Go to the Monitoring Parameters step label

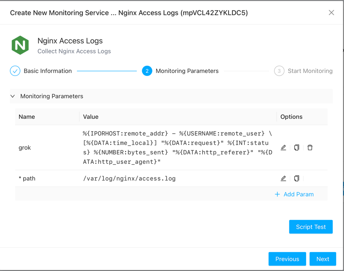tap(187, 71)
